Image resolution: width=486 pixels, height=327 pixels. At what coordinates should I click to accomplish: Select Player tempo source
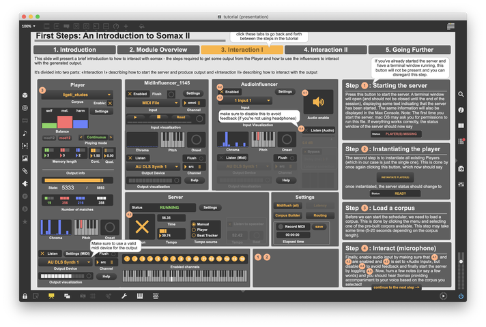194,230
